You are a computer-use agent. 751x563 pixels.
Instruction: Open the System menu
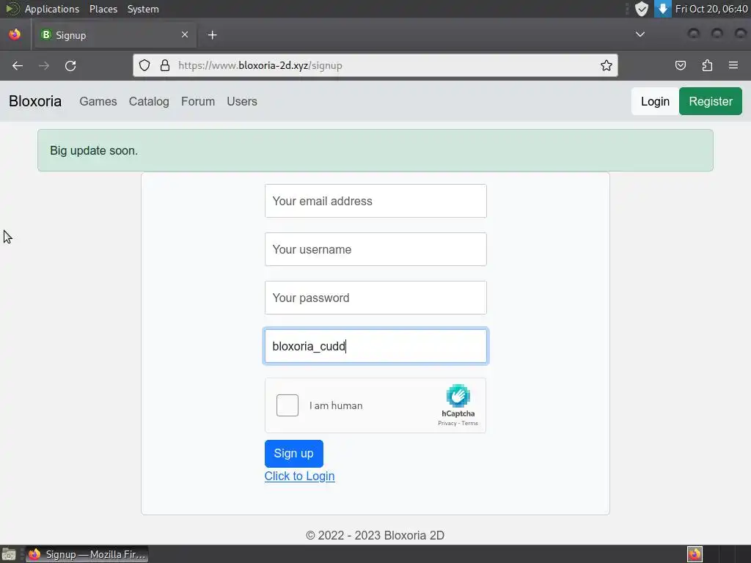click(143, 9)
